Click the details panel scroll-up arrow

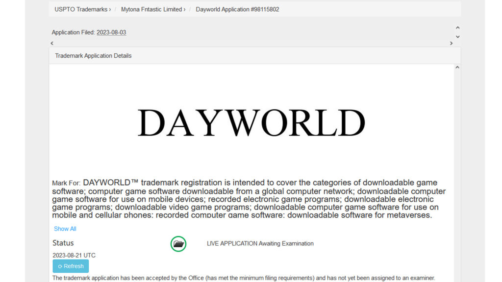coord(457,68)
